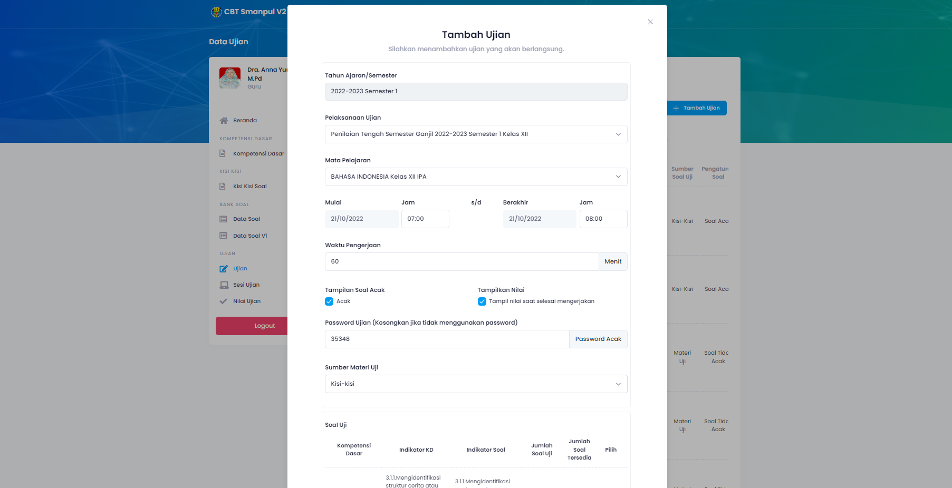Close the Tambah Ujian dialog

(650, 22)
